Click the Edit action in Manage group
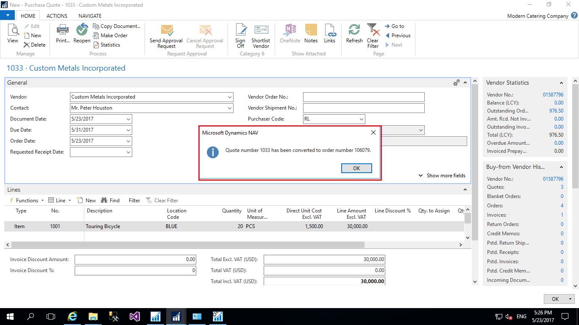 tap(32, 26)
